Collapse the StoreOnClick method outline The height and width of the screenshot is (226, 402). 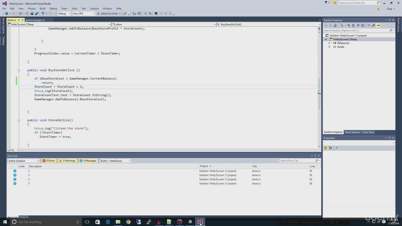19,120
